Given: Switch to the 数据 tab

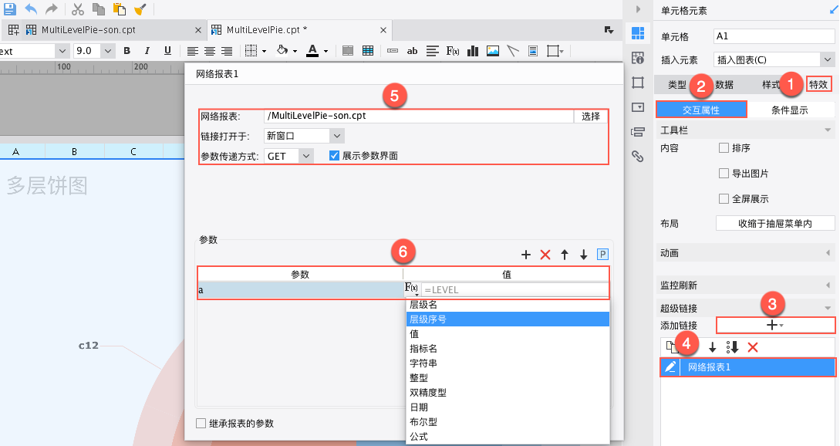Looking at the screenshot, I should 724,84.
